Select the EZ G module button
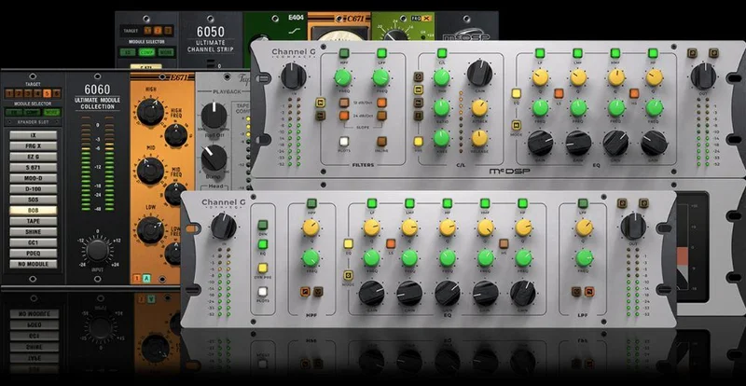 (34, 157)
